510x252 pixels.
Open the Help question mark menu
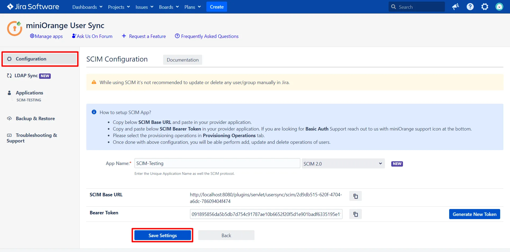(x=470, y=7)
